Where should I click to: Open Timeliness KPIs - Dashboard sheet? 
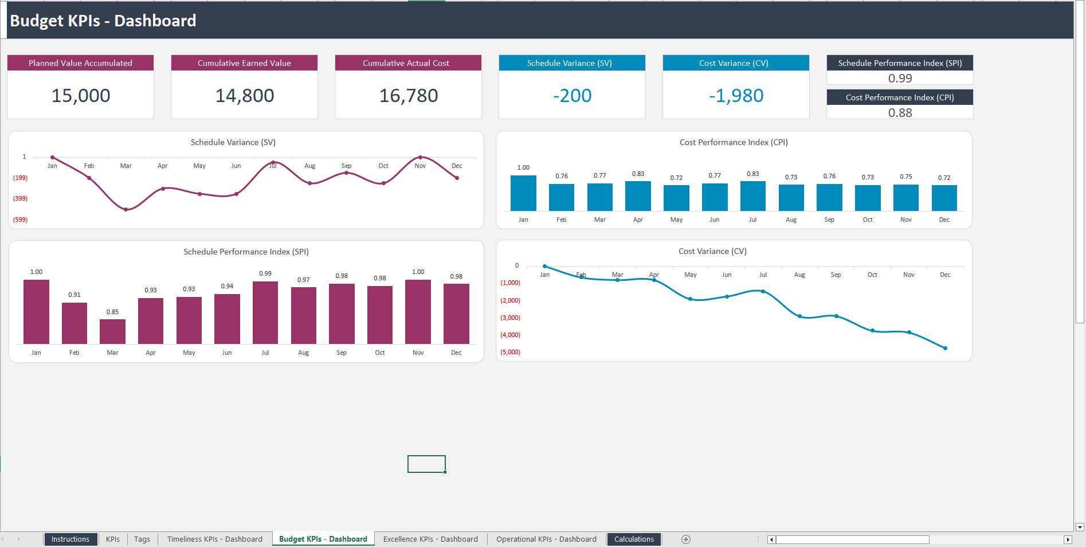(x=214, y=539)
